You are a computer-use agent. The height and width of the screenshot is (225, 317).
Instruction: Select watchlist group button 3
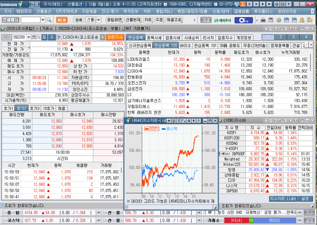coord(293,37)
